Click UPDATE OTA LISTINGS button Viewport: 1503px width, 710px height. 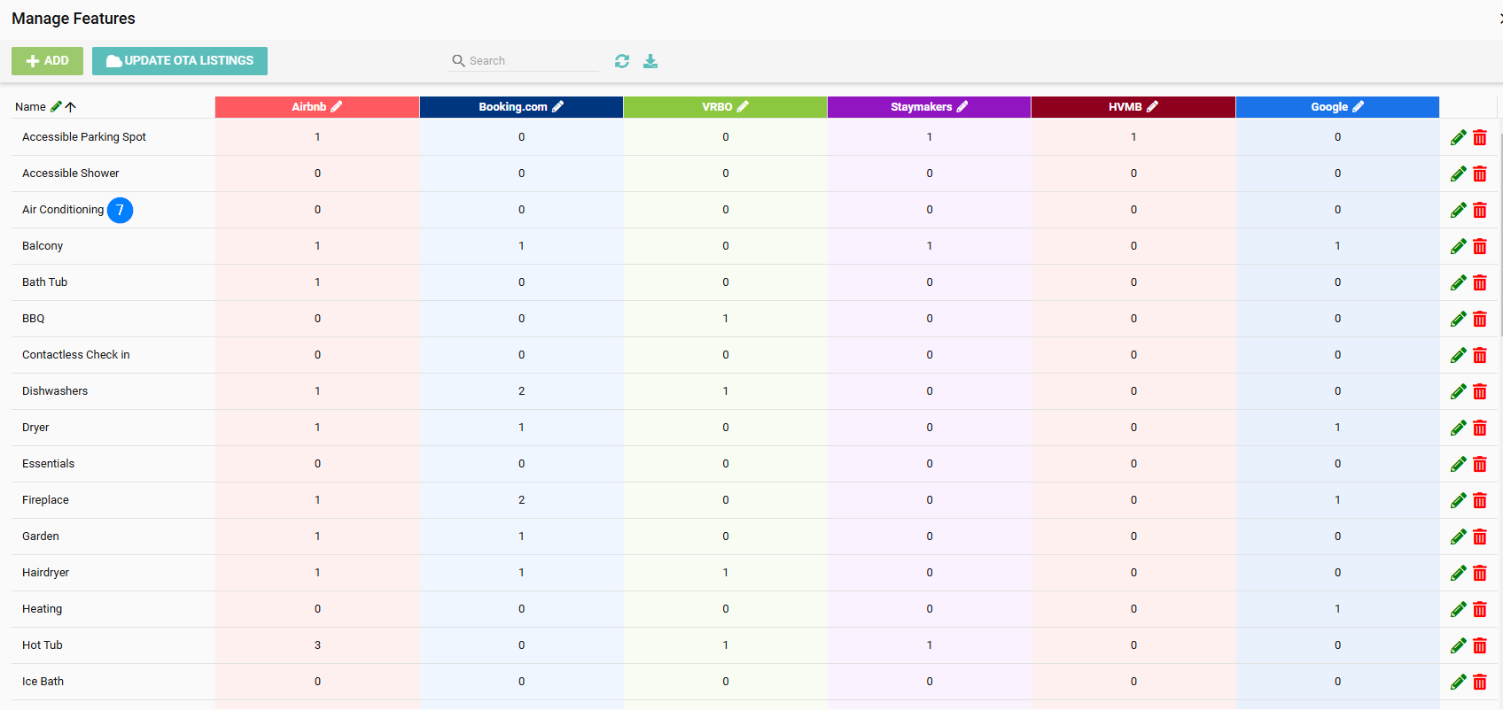tap(180, 61)
